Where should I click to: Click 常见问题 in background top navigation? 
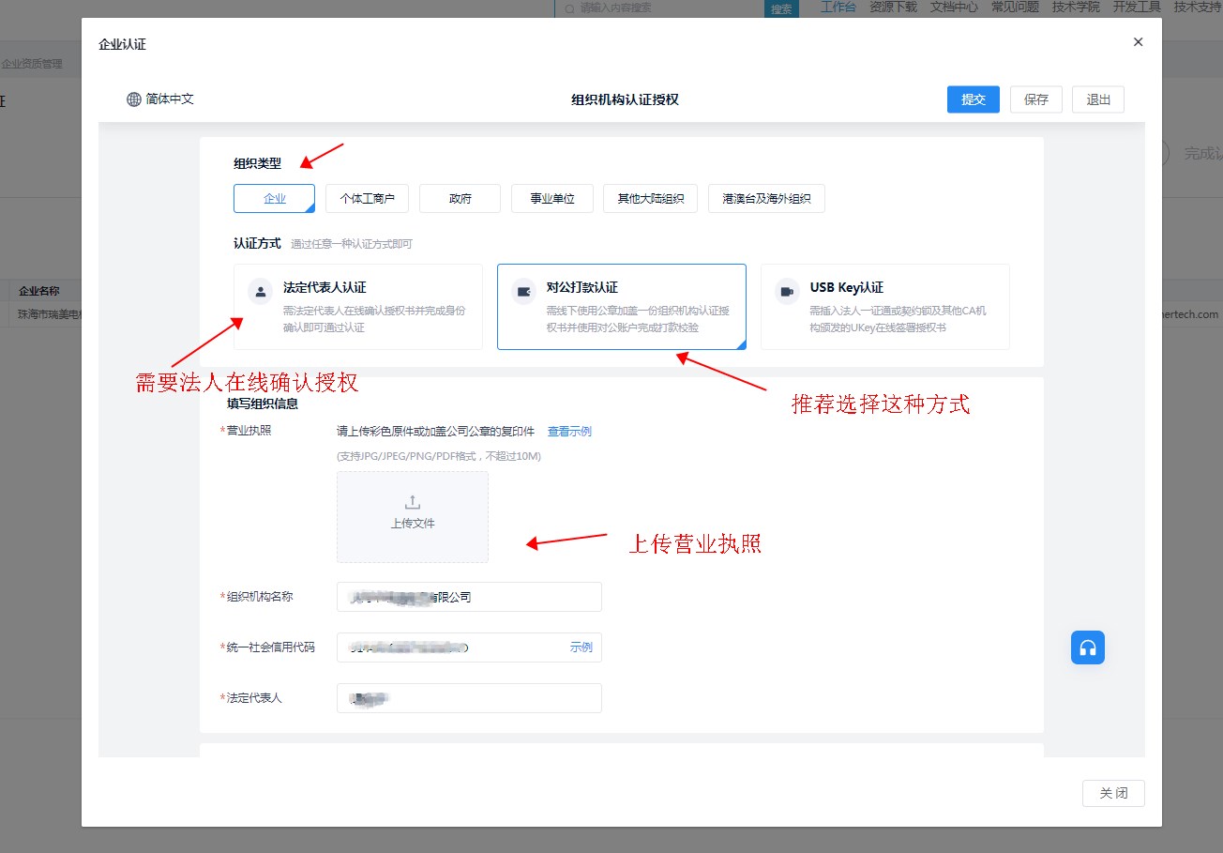[x=1015, y=7]
